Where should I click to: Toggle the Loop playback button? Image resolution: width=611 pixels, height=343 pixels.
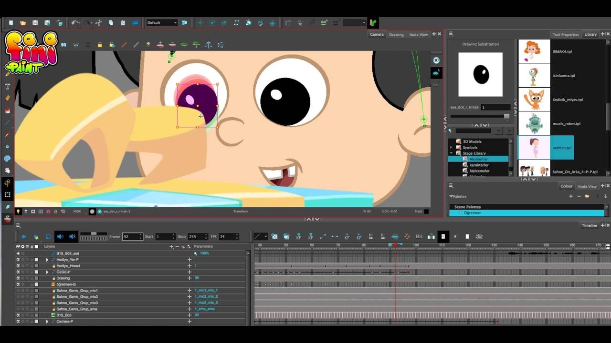pos(48,236)
